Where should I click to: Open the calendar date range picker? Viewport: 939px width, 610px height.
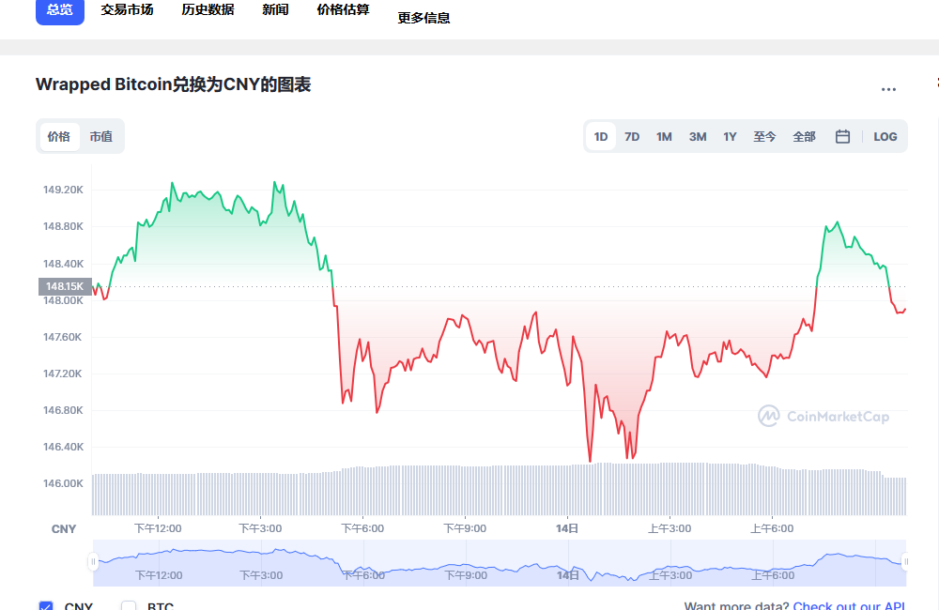click(842, 136)
